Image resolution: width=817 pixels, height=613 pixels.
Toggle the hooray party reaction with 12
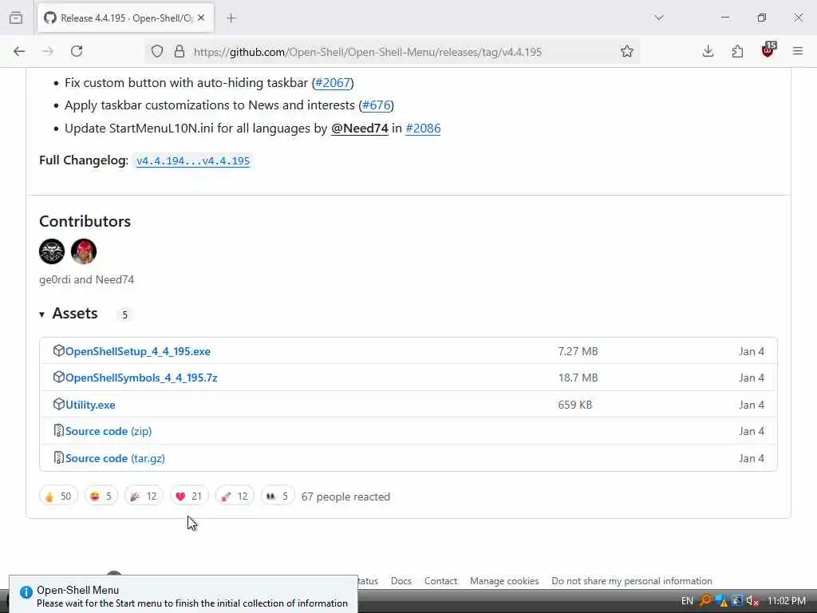coord(144,496)
